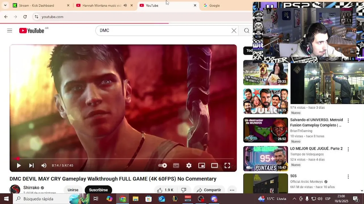Switch to the Hannah Montana music video tab
The image size is (364, 204).
point(101,5)
